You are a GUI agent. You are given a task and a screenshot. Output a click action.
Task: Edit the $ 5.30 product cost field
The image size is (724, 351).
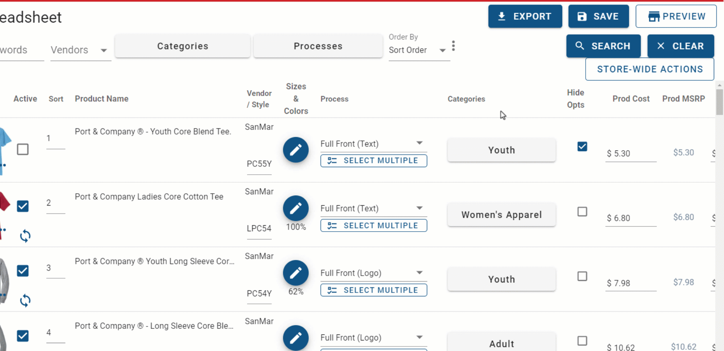[x=631, y=154]
